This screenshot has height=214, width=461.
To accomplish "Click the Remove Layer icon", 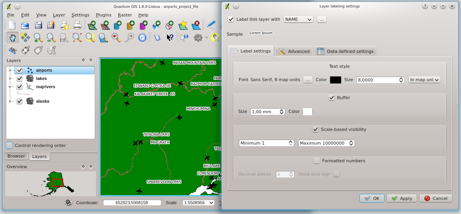I will pyautogui.click(x=196, y=25).
